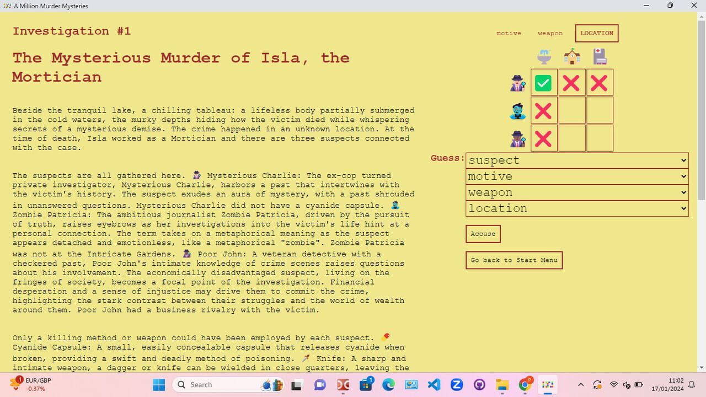The width and height of the screenshot is (706, 397).
Task: Select Poor John's detective icon
Action: (x=516, y=138)
